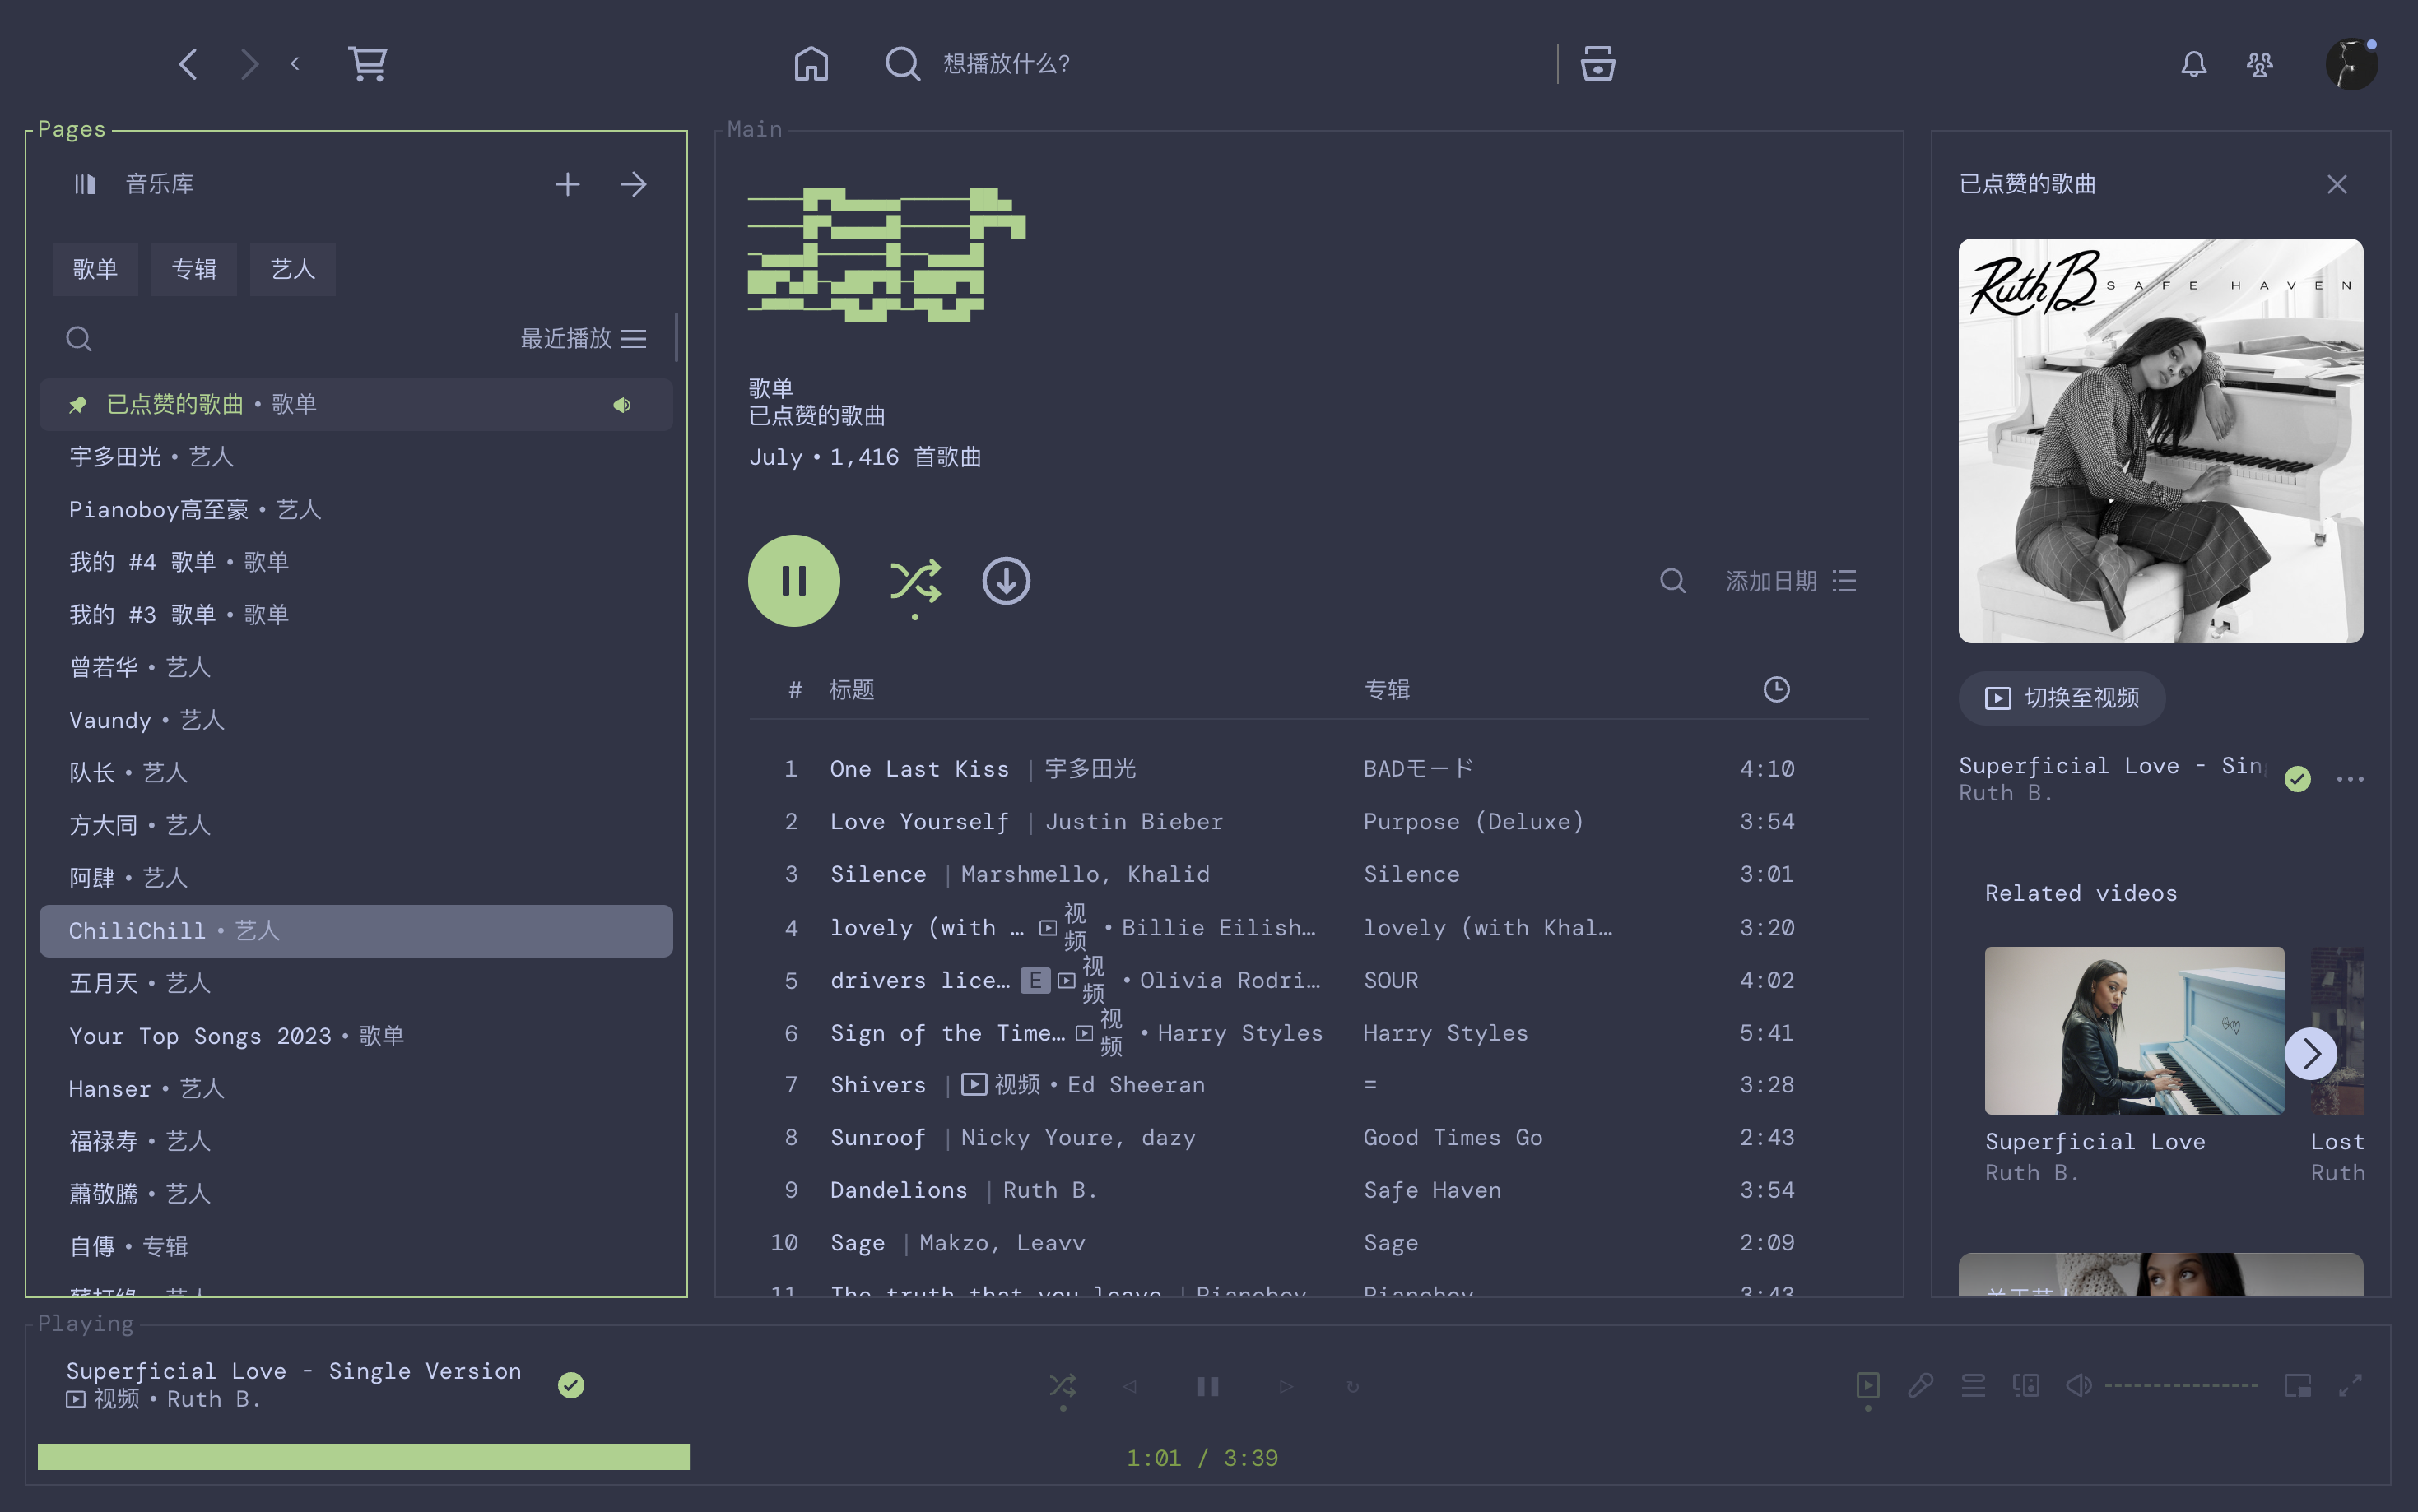Toggle the liked checkmark in the Playing bar
The height and width of the screenshot is (1512, 2418).
pyautogui.click(x=571, y=1385)
